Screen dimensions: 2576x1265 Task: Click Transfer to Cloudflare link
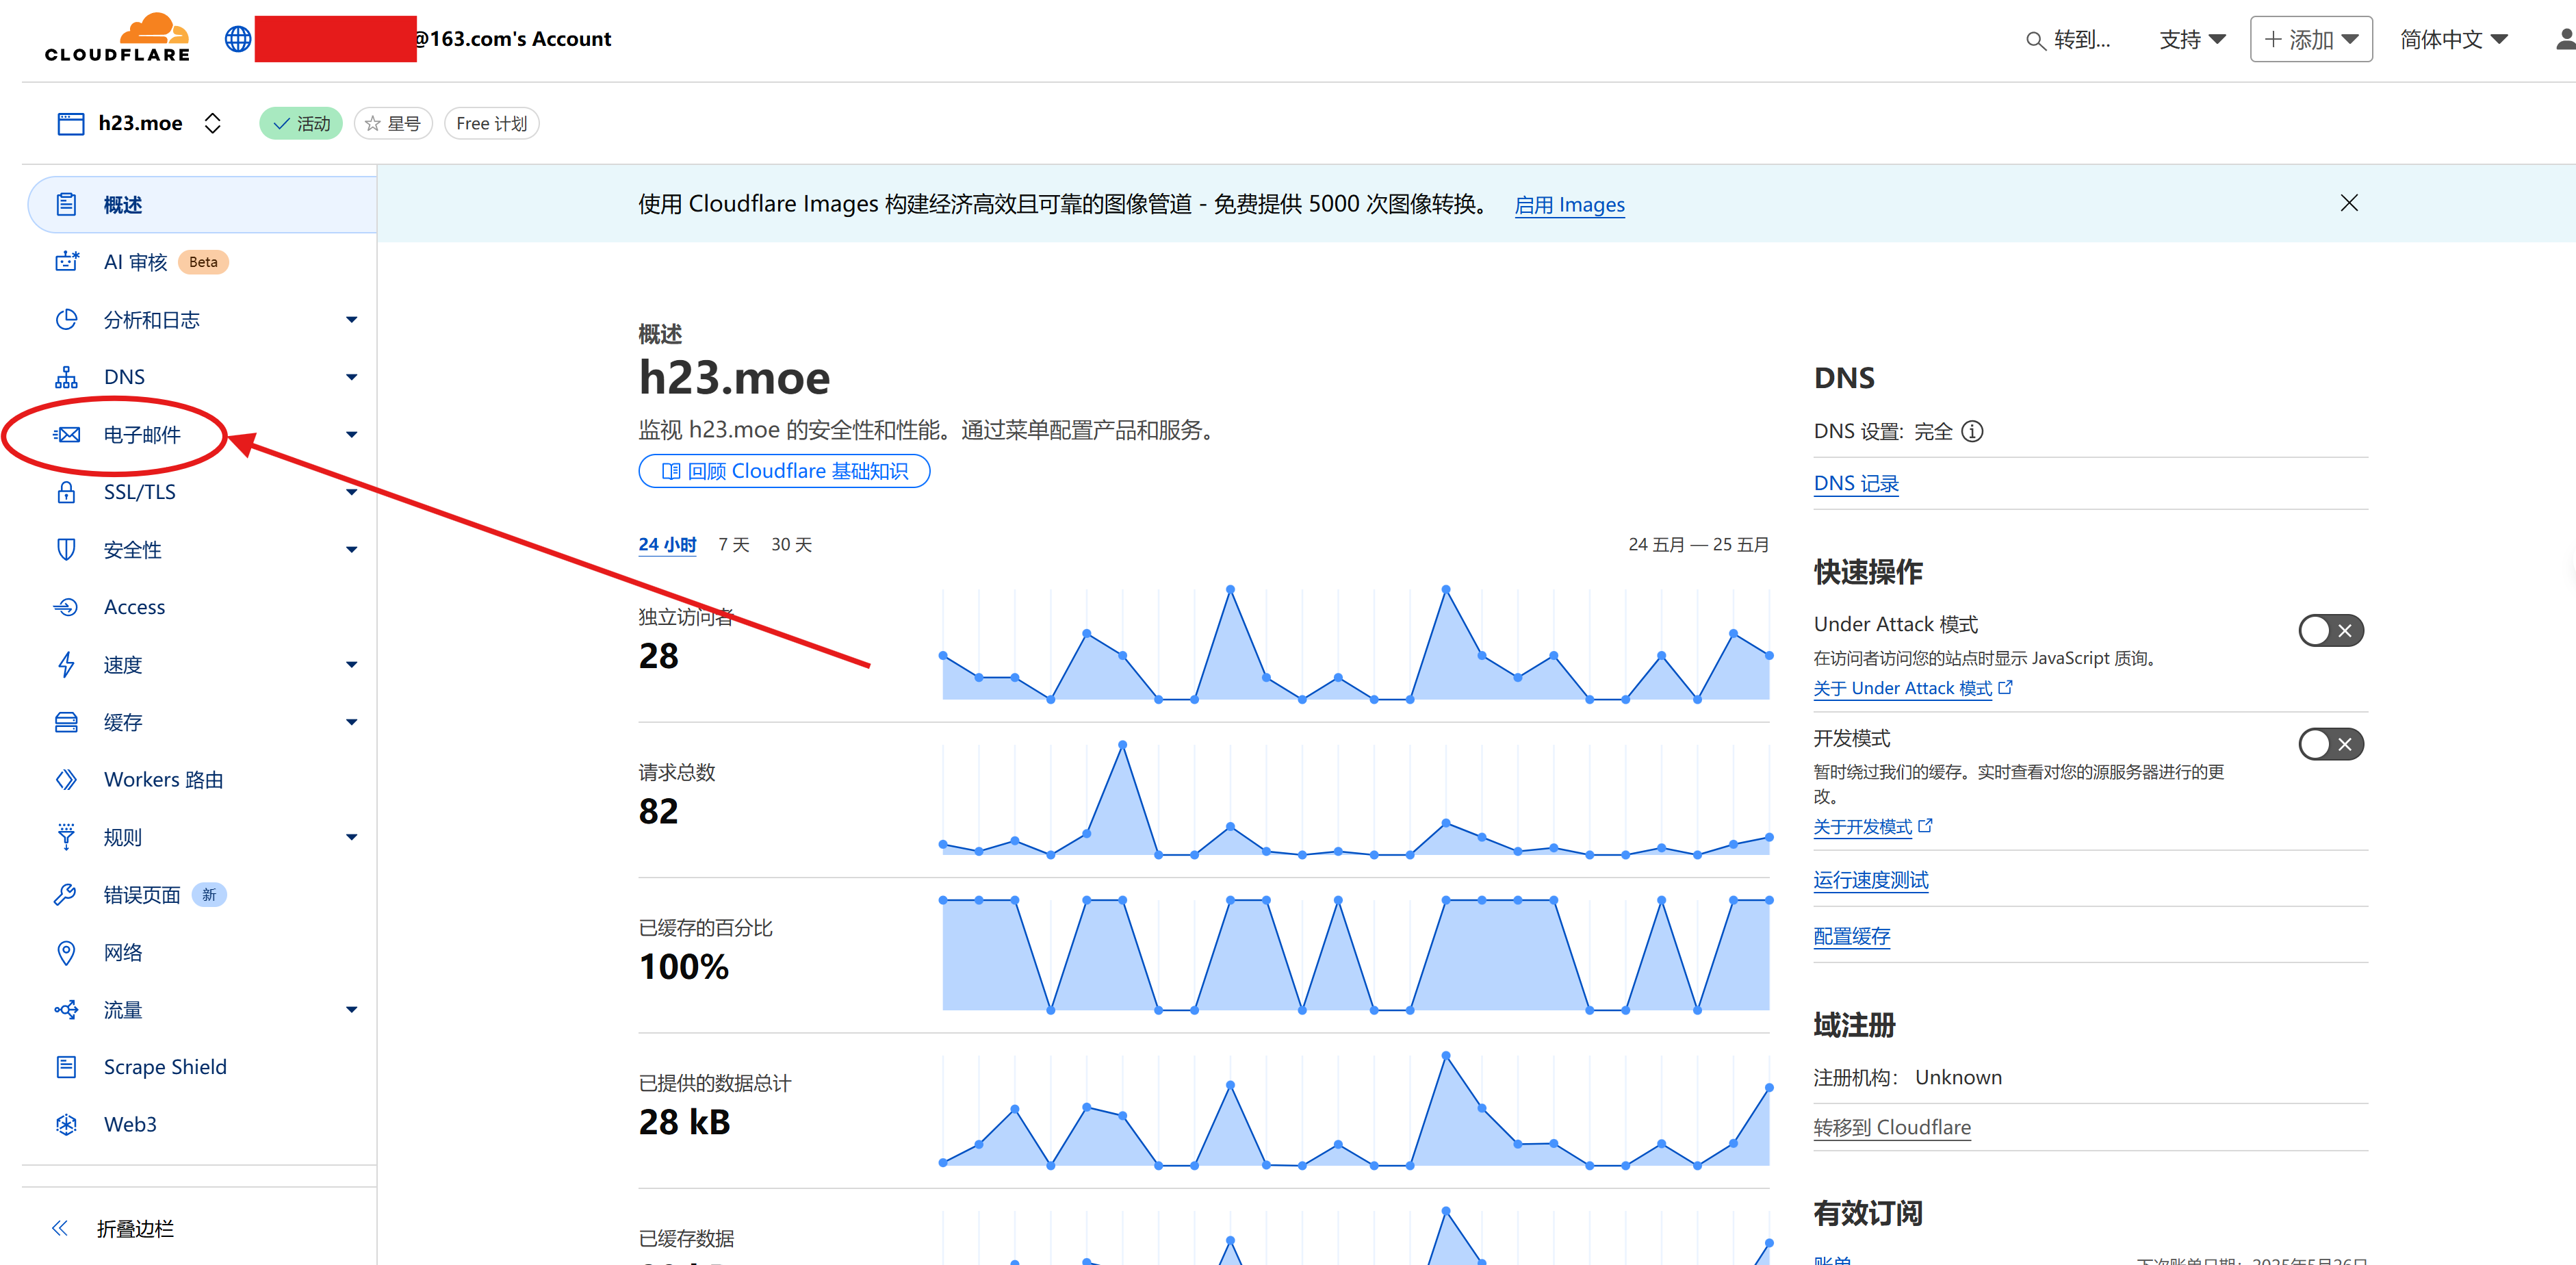[1892, 1128]
